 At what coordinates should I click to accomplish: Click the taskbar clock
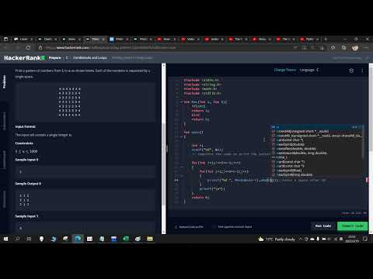tap(352, 239)
